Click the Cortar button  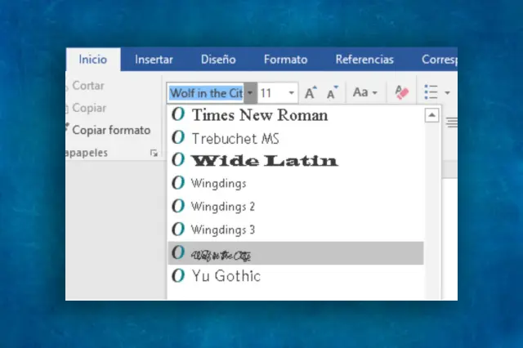[88, 86]
